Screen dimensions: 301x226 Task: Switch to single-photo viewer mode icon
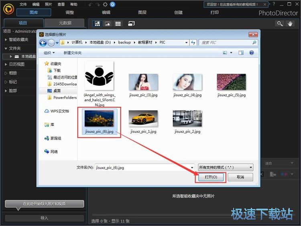tap(108, 23)
